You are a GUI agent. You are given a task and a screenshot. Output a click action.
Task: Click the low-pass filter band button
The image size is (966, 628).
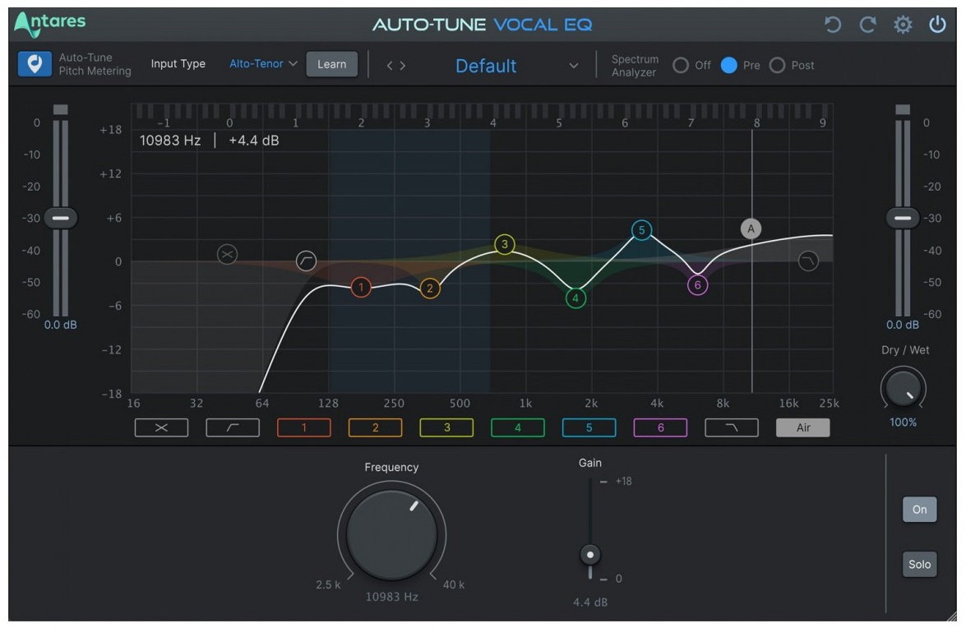point(731,427)
